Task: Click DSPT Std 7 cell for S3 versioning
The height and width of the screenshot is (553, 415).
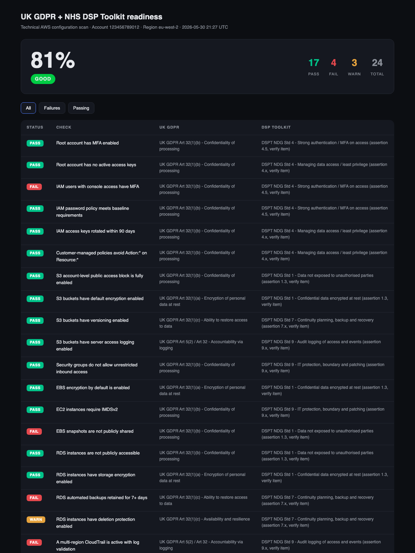Action: (317, 323)
